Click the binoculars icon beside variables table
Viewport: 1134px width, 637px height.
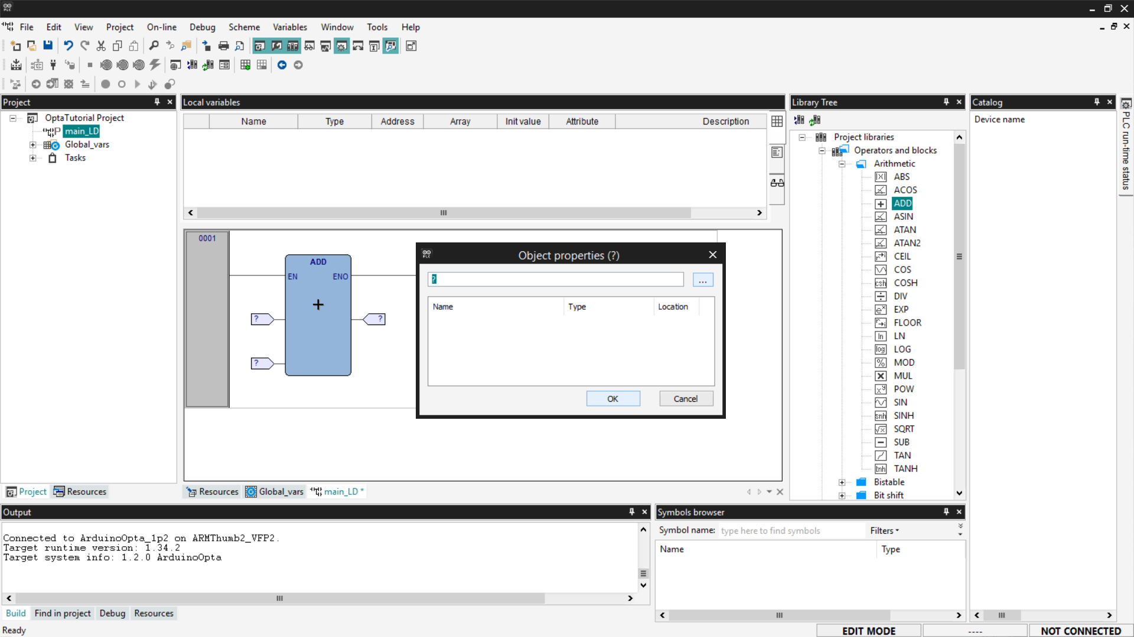(x=777, y=183)
